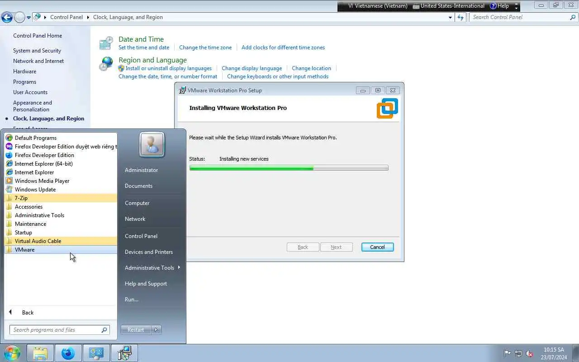579x362 pixels.
Task: Expand the Accessories folder
Action: coord(61,206)
